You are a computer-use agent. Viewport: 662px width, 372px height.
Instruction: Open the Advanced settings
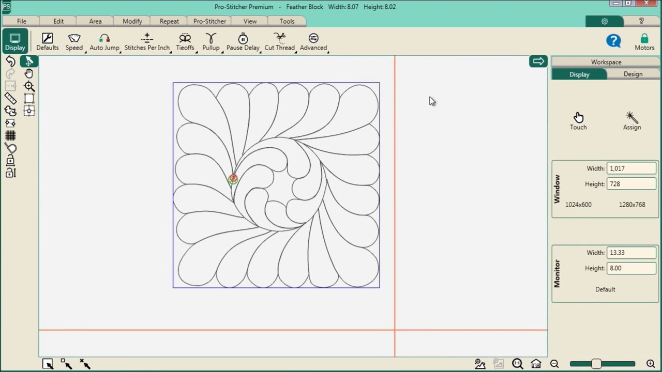313,42
